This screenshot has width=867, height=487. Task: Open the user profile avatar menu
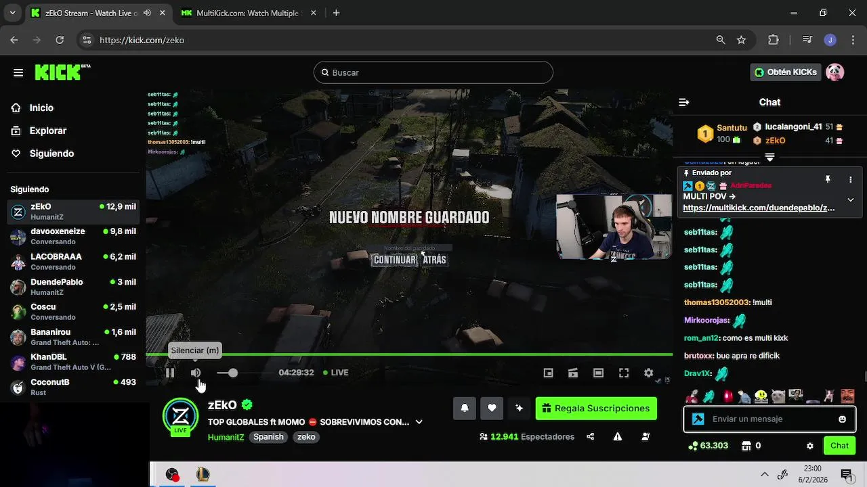coord(835,72)
